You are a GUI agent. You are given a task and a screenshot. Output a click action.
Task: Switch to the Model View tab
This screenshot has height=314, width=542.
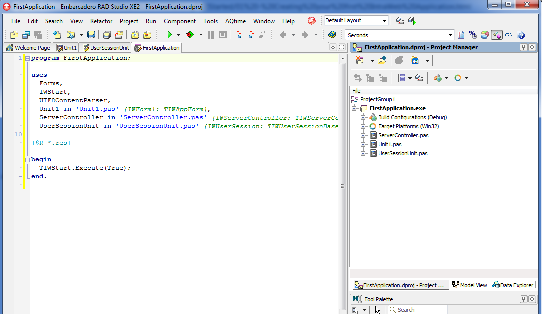470,285
